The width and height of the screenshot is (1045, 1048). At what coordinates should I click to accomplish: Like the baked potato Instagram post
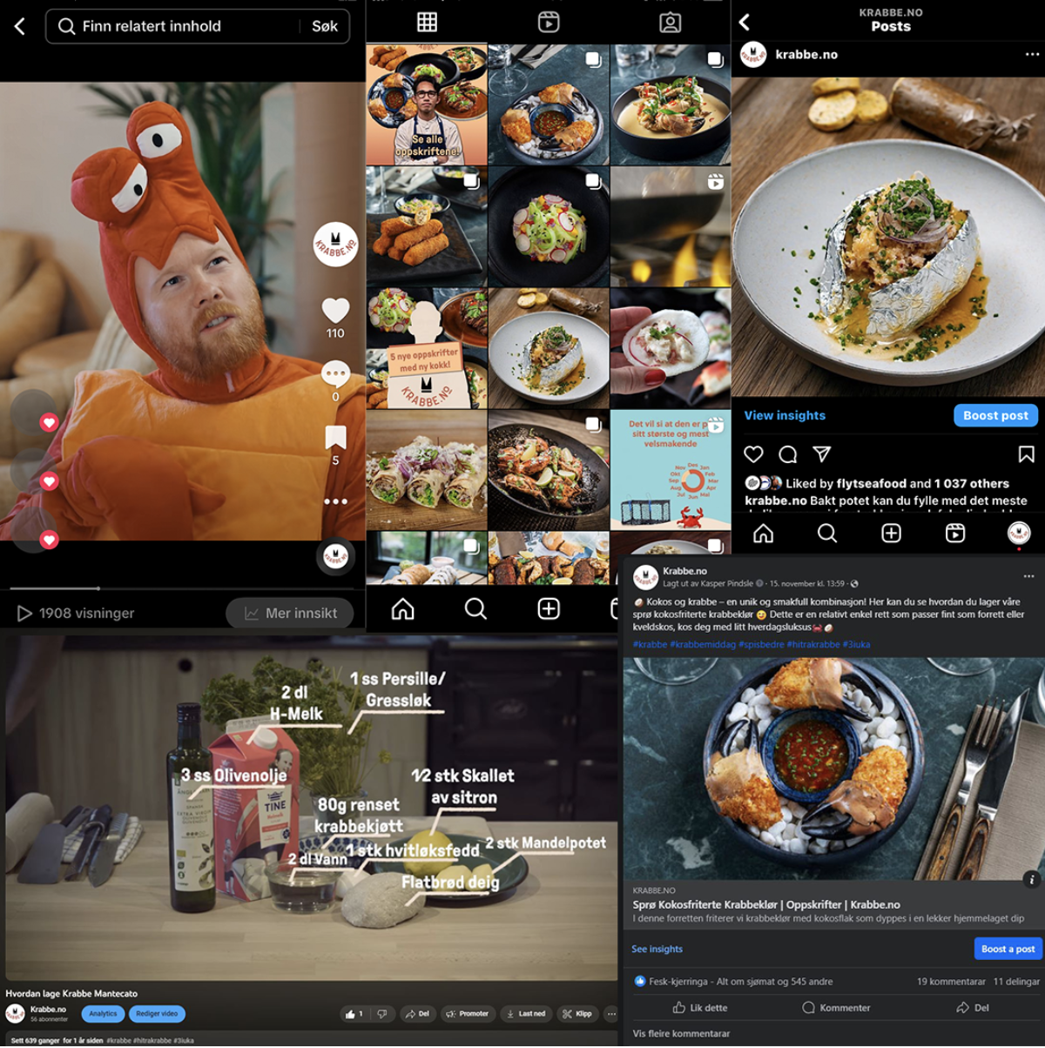coord(754,454)
